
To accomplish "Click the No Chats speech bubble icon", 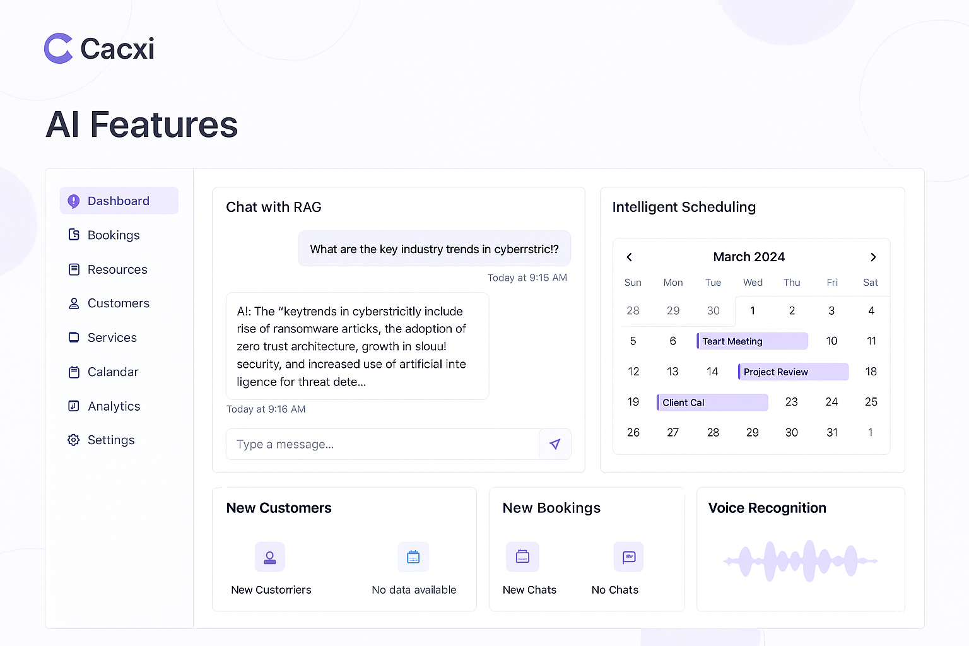I will tap(629, 557).
